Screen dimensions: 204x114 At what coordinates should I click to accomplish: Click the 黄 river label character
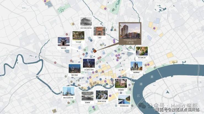pyautogui.click(x=152, y=77)
